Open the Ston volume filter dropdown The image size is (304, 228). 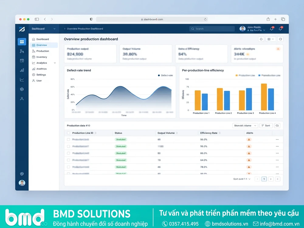point(245,126)
